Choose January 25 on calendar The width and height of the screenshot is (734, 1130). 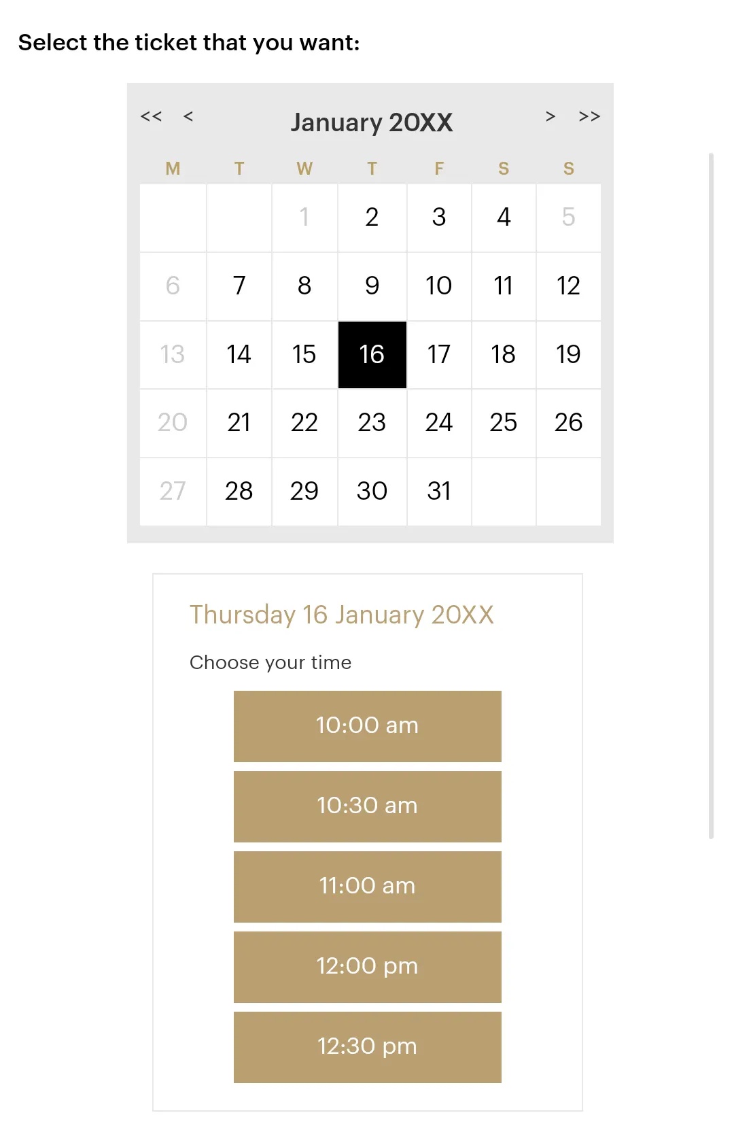(504, 423)
